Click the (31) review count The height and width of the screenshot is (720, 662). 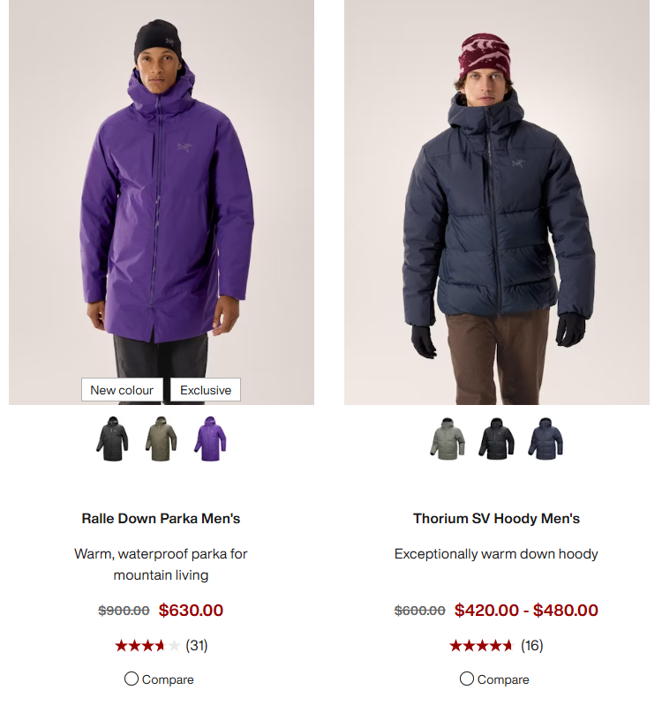click(197, 646)
